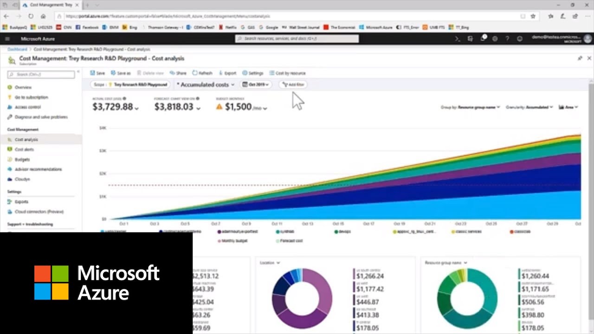Click the left menu search box
Image resolution: width=594 pixels, height=334 pixels.
tap(41, 74)
